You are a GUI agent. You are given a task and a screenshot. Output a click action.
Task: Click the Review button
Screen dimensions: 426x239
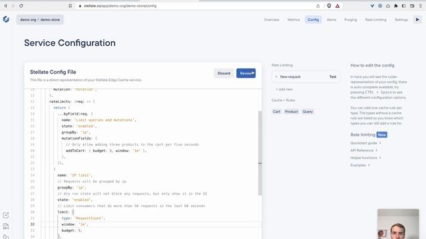(246, 73)
